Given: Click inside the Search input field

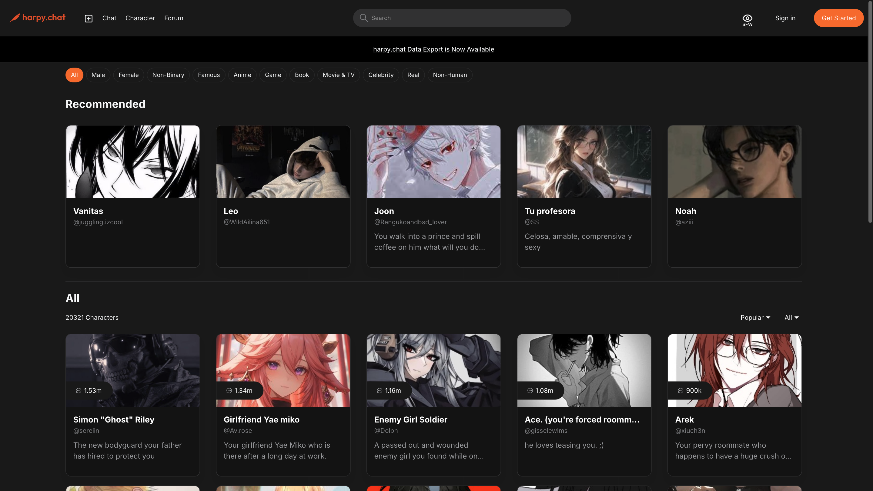Looking at the screenshot, I should click(x=468, y=18).
